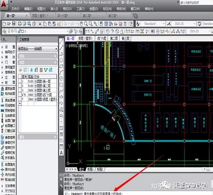Toggle the padlock icon for layer 0
Screen dimensions: 213x195
point(19,31)
